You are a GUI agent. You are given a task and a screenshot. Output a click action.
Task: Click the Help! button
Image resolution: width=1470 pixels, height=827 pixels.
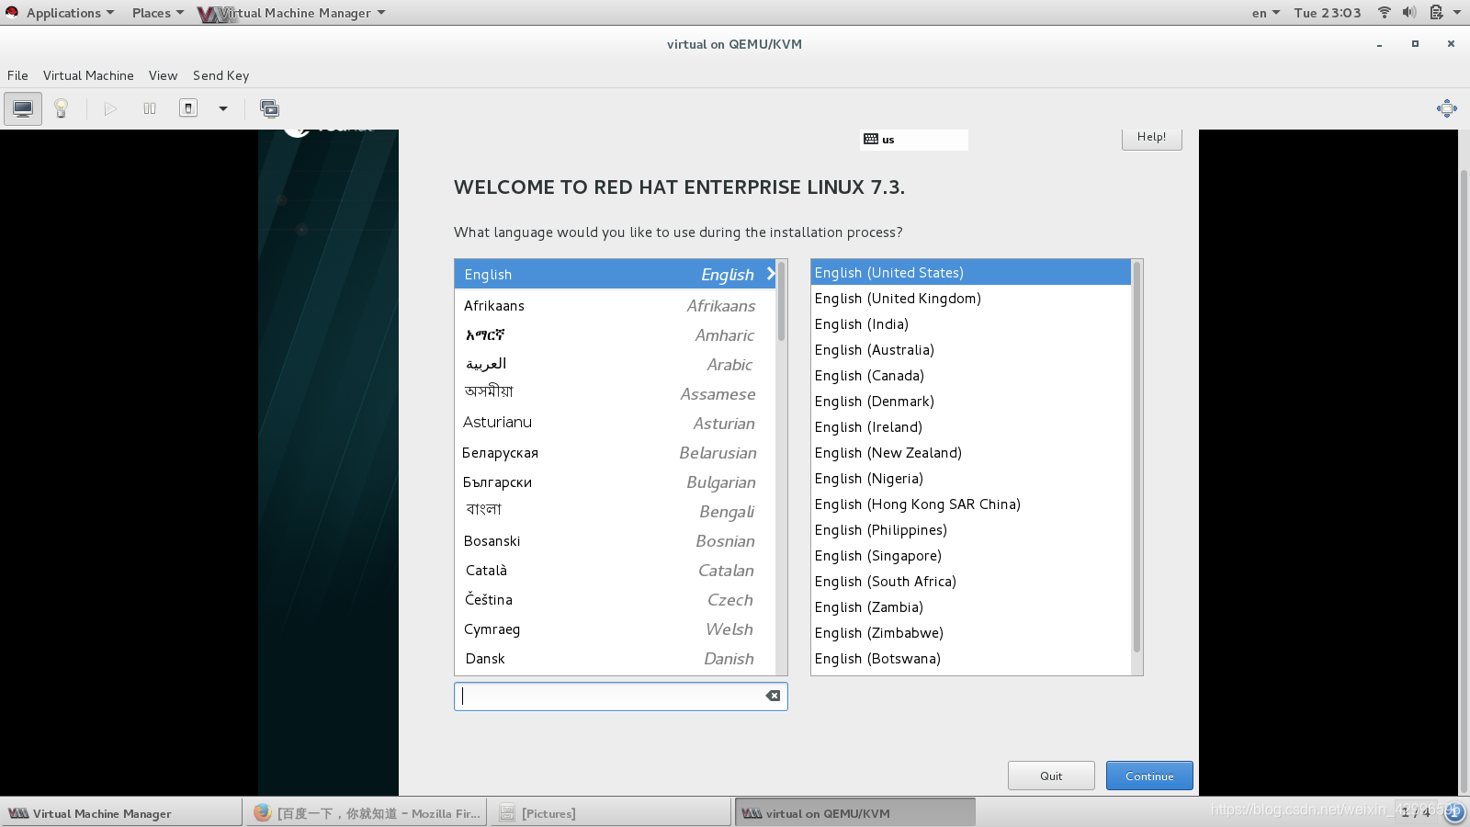(1151, 138)
